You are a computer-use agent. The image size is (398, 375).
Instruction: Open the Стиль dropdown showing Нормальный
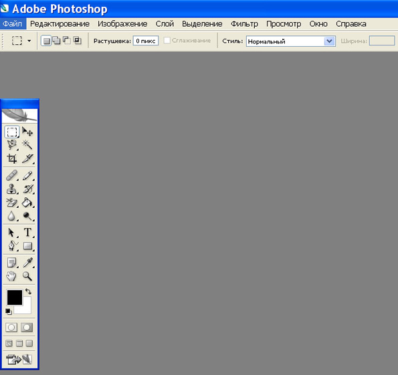(x=290, y=41)
